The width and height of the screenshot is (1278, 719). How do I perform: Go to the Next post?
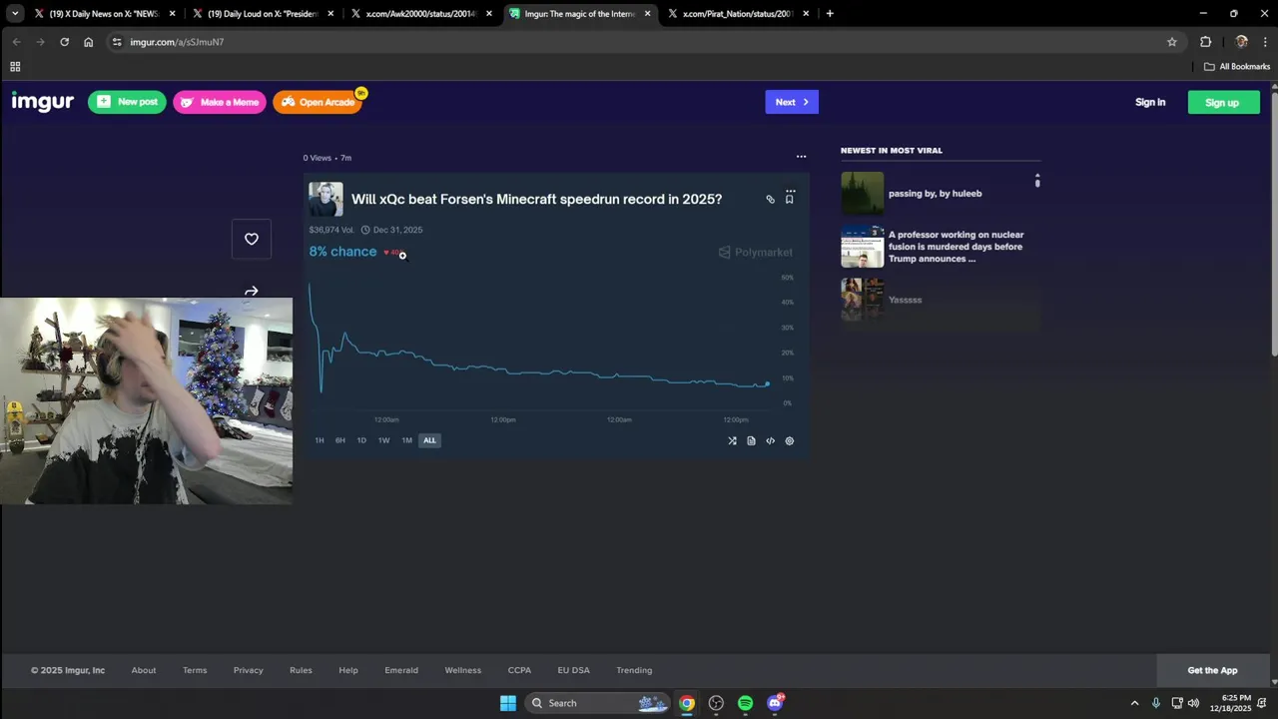tap(792, 102)
